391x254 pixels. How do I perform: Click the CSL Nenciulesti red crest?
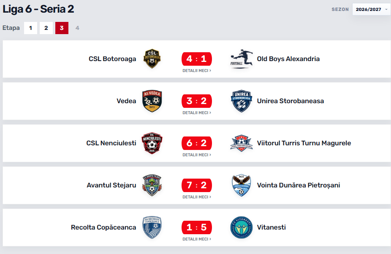coord(152,143)
